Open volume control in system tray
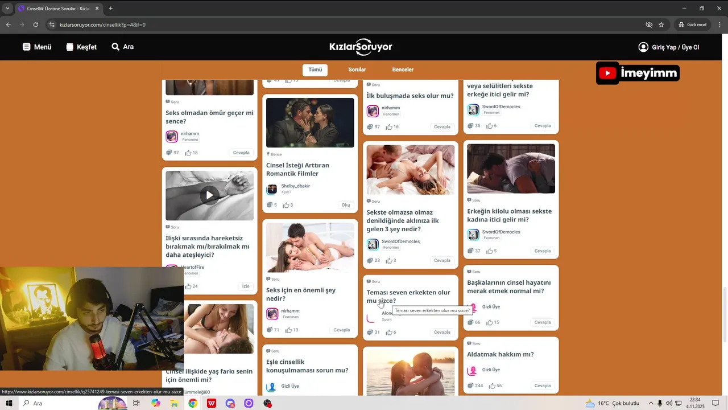728x410 pixels. click(x=669, y=403)
